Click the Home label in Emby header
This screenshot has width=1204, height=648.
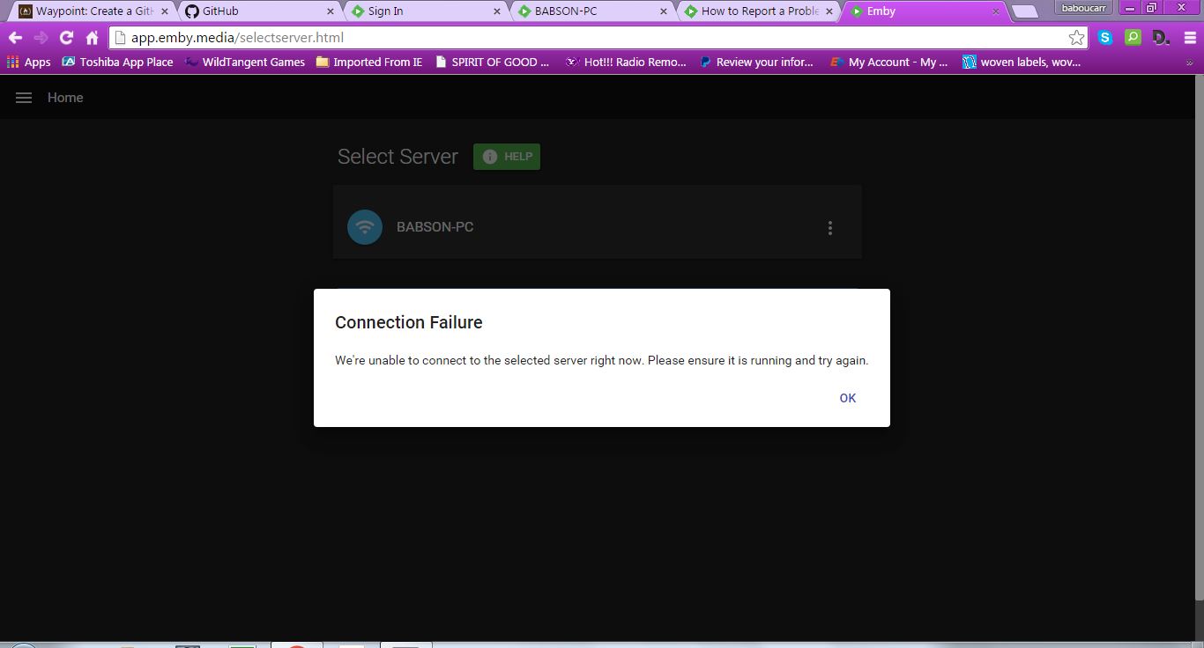click(65, 98)
